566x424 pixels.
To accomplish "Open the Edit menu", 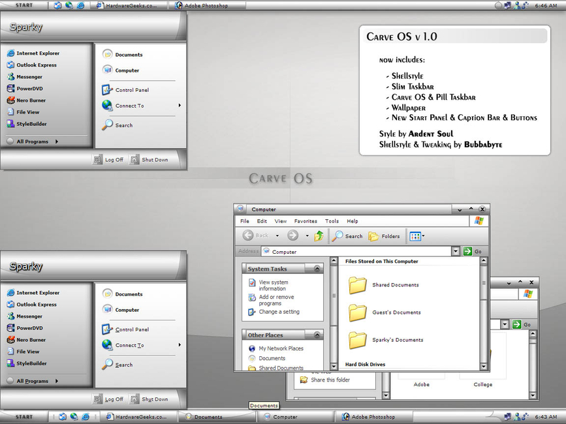I will [262, 221].
